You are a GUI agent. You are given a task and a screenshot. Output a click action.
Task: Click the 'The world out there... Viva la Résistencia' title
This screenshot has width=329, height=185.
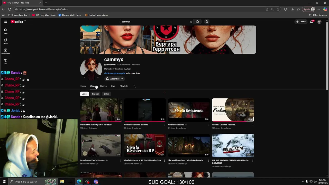(186, 160)
